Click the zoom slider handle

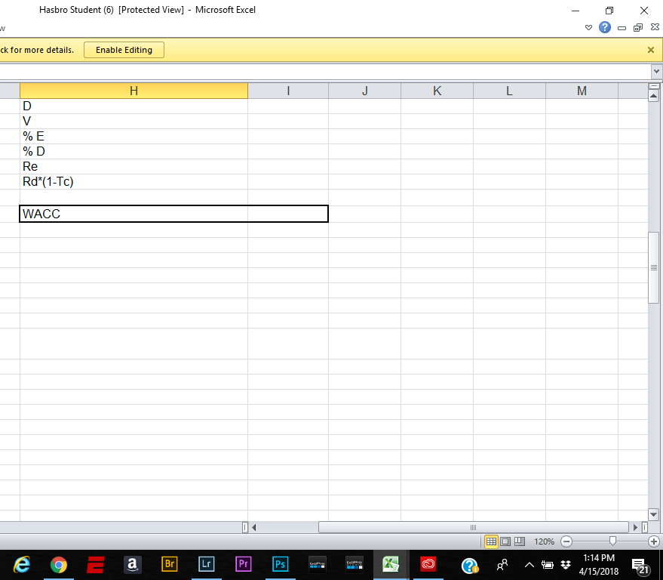(612, 541)
